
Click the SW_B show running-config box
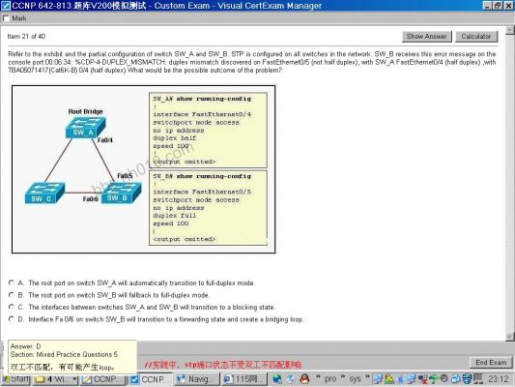(x=208, y=208)
